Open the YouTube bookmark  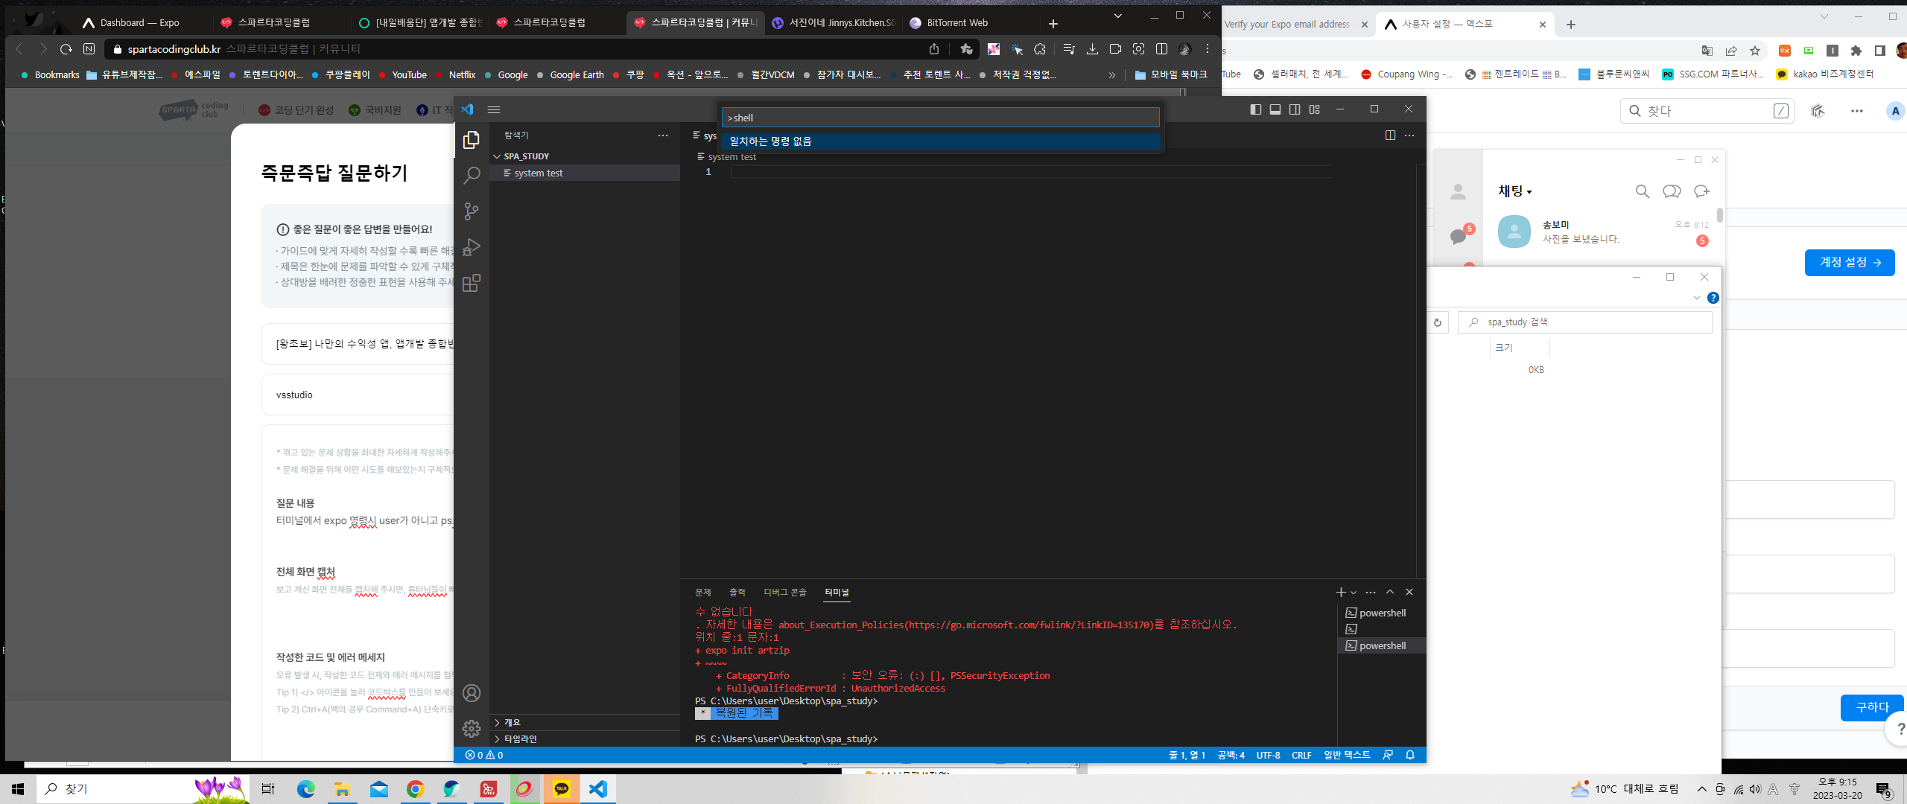coord(403,75)
